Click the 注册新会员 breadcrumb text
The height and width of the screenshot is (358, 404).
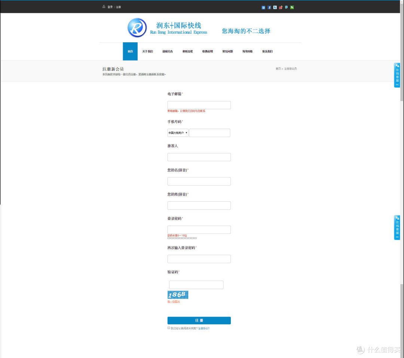pos(290,69)
